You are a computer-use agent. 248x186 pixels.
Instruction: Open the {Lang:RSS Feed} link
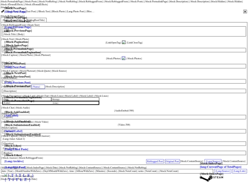pos(15,167)
